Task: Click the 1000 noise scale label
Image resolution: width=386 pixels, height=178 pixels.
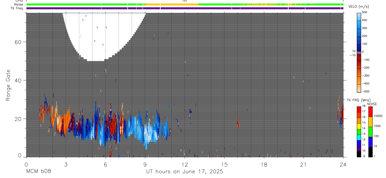Action: pyautogui.click(x=377, y=126)
